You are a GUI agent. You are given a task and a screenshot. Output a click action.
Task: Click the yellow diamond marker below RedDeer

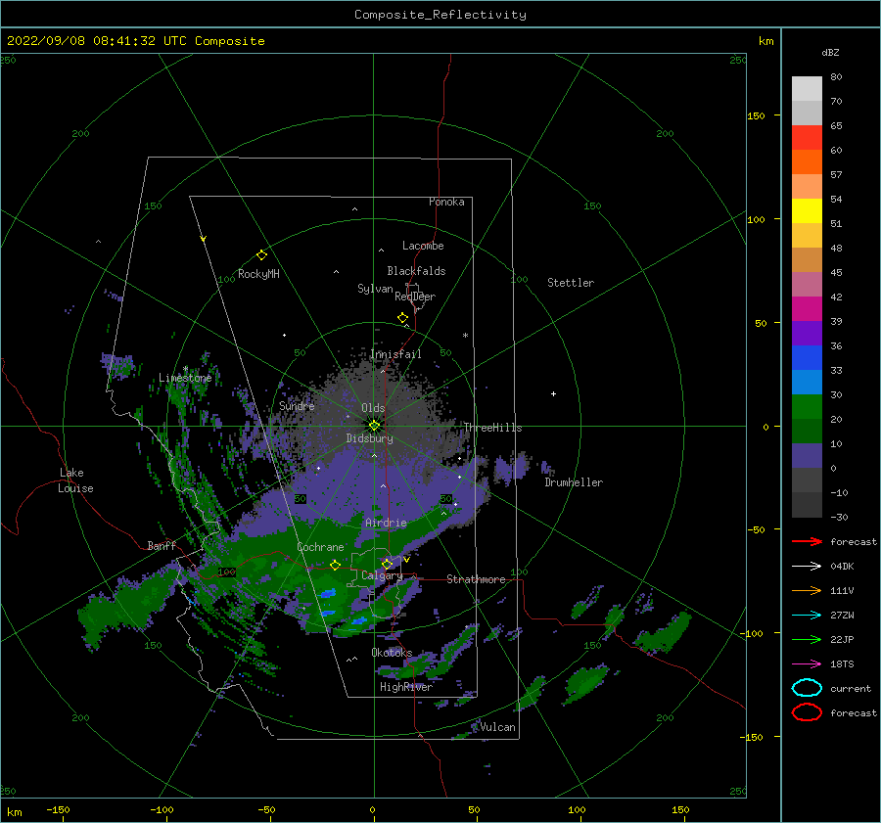click(402, 317)
